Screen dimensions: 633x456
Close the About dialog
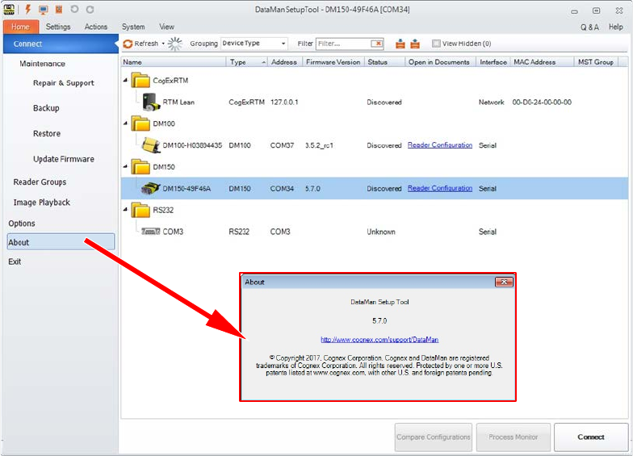[504, 282]
